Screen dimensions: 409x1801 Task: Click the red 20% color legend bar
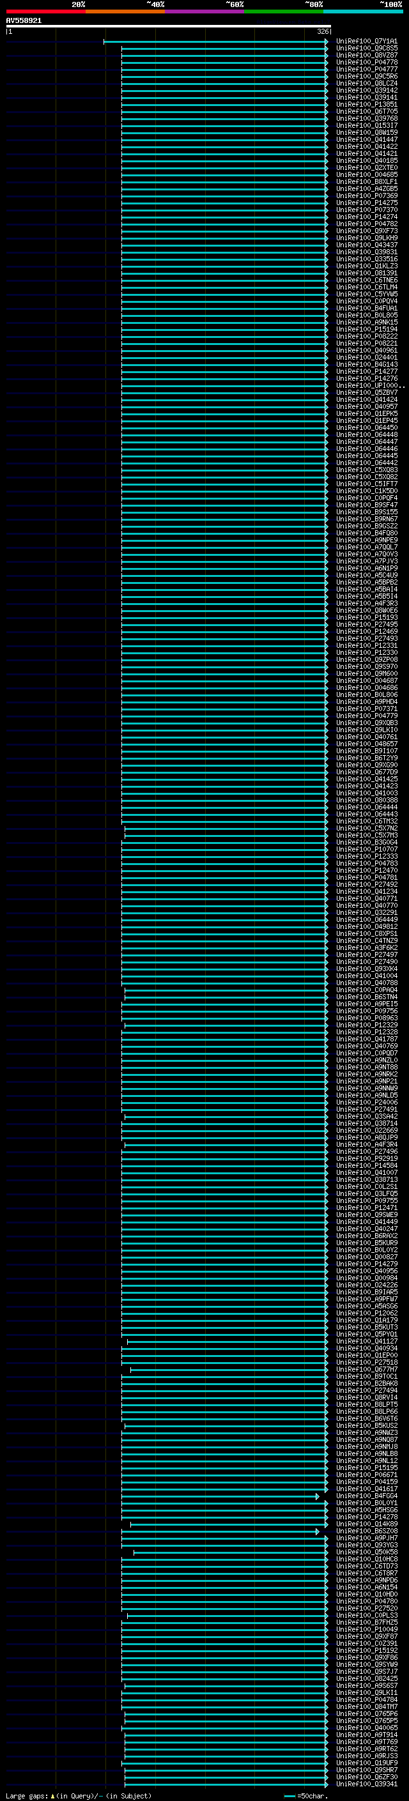pos(45,11)
